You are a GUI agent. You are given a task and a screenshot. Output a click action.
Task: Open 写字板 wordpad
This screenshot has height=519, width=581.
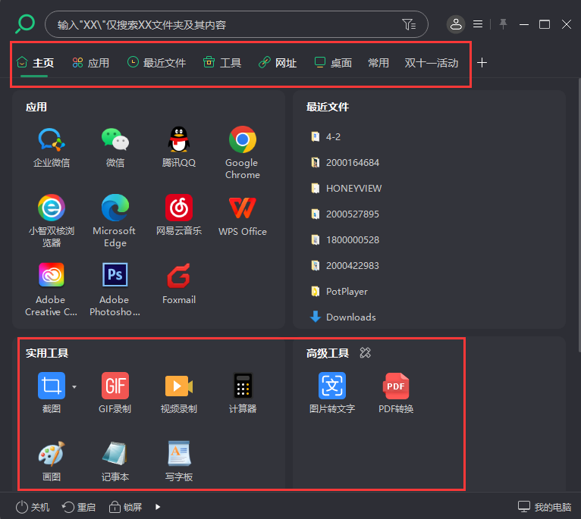179,461
